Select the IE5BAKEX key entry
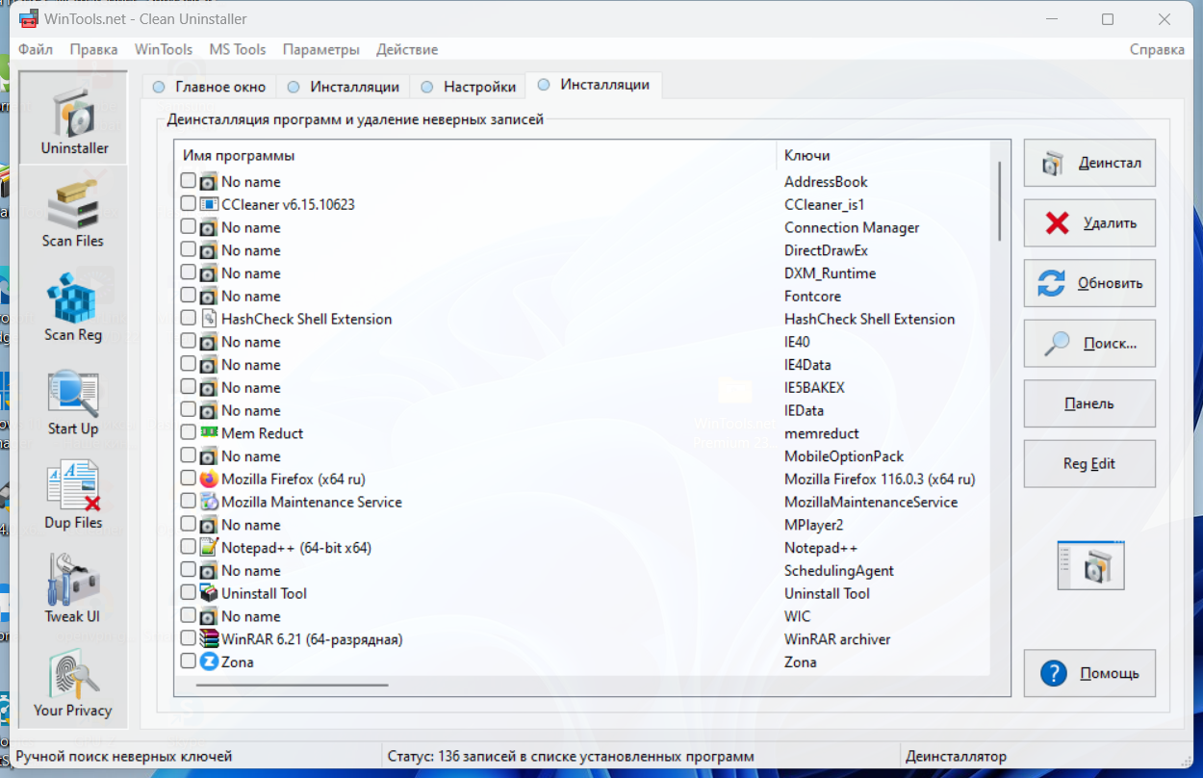This screenshot has height=778, width=1203. point(814,388)
